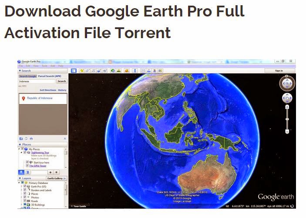Switch to Search Google tab
This screenshot has width=306, height=218.
pos(28,76)
